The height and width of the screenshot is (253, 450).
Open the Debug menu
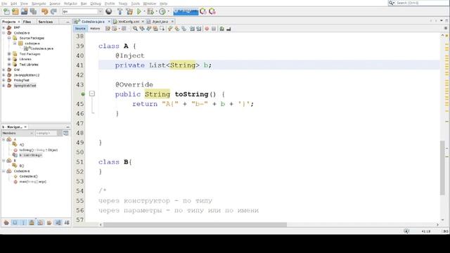96,4
